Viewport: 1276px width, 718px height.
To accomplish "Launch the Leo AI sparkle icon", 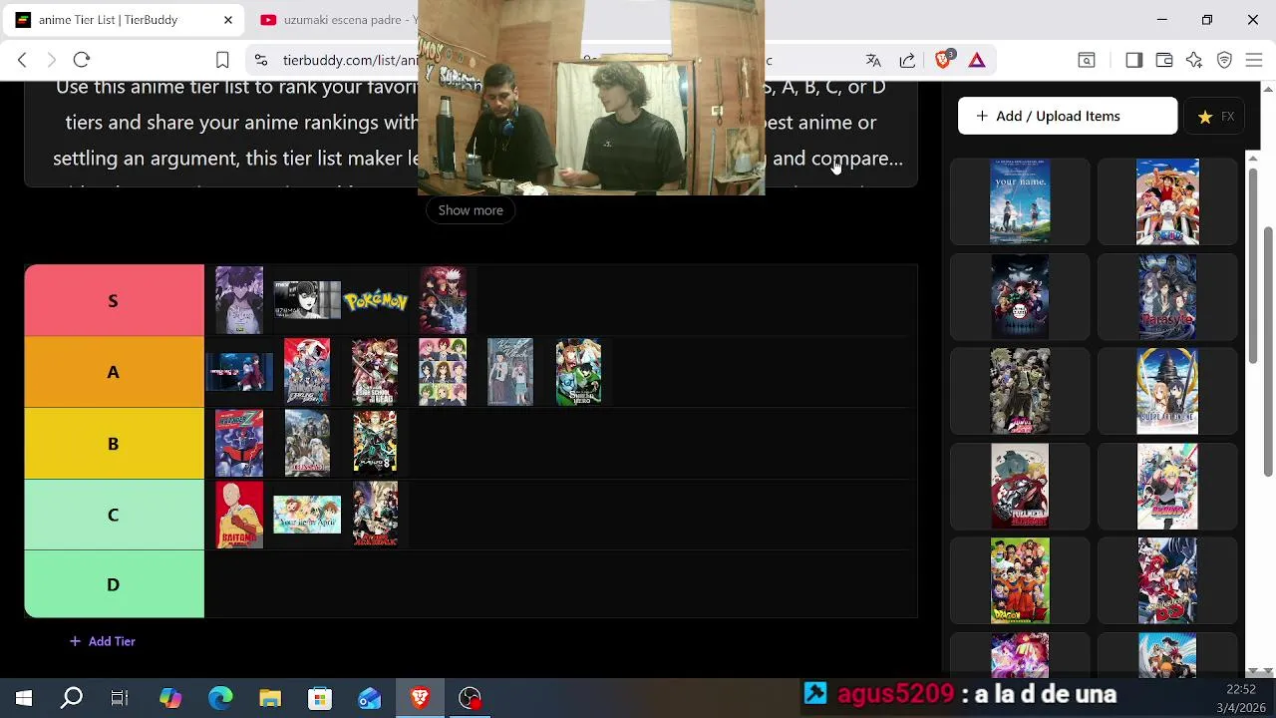I will [1194, 60].
